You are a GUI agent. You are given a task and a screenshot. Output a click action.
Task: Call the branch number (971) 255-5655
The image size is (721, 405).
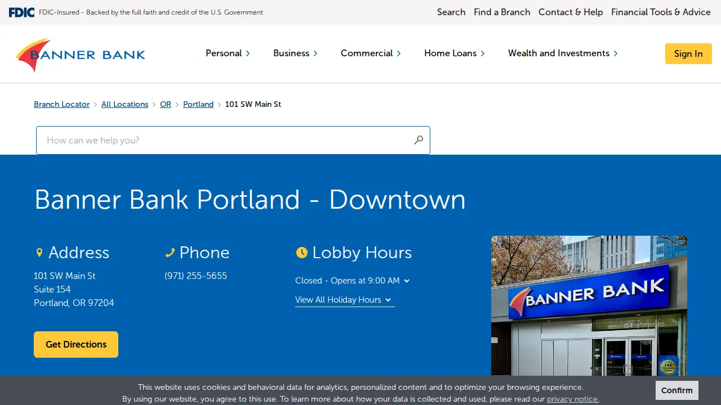click(x=195, y=276)
